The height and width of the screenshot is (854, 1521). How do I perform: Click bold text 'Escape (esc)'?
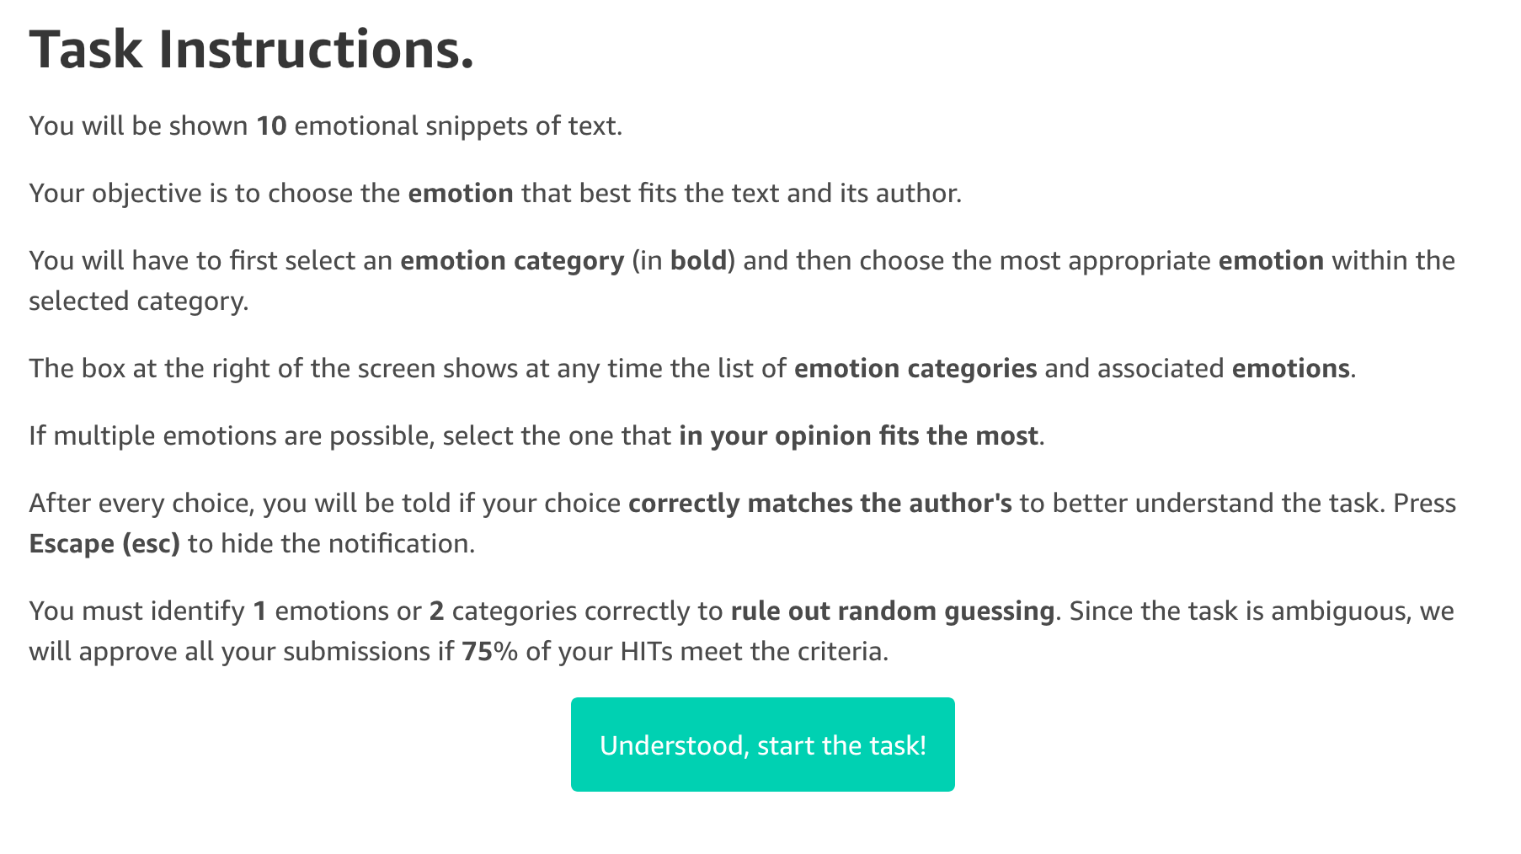[x=104, y=544]
